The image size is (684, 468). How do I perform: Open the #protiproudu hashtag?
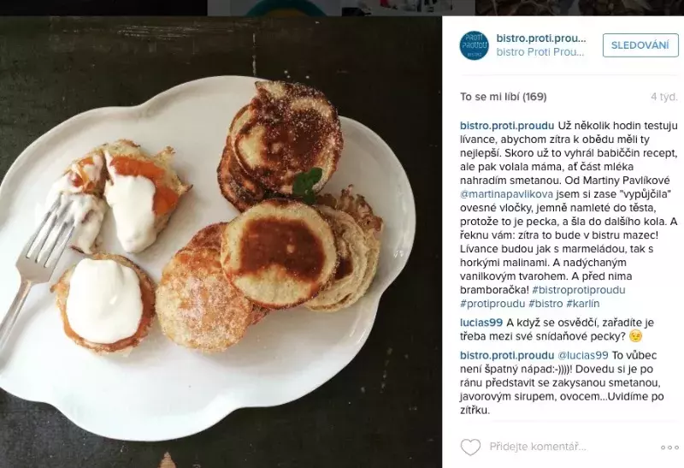(492, 304)
